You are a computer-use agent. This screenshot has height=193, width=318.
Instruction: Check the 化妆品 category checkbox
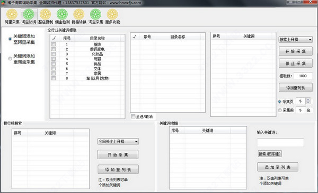[x=54, y=54]
